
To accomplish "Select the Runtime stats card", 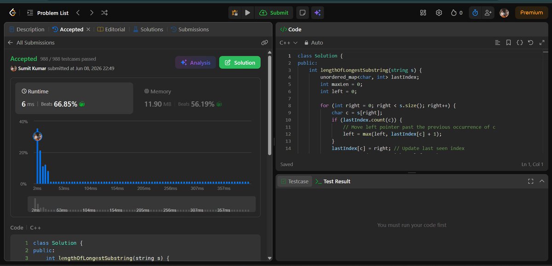I will (x=74, y=98).
